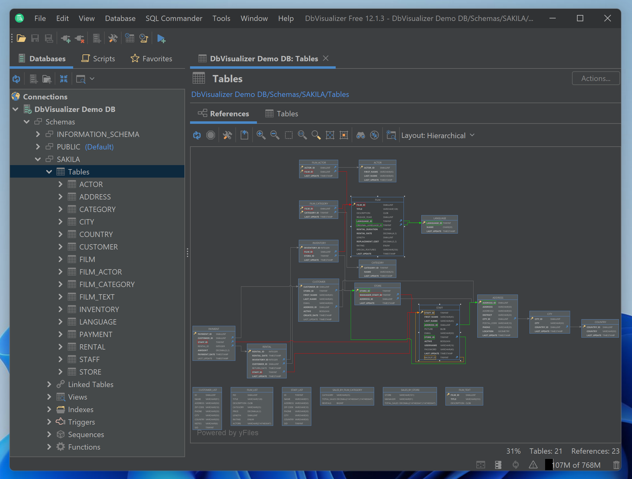The height and width of the screenshot is (479, 632).
Task: Toggle fit graph to window
Action: point(330,135)
